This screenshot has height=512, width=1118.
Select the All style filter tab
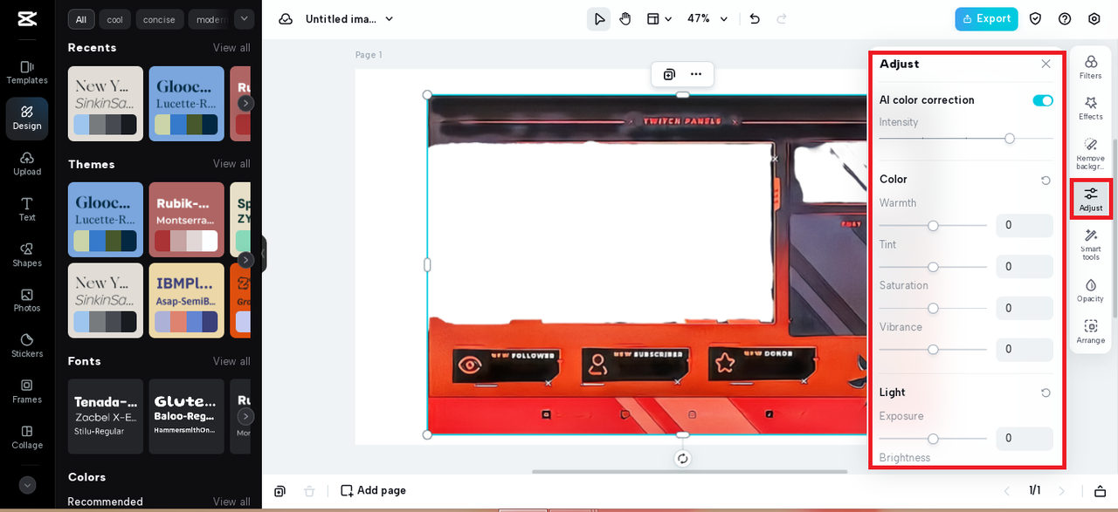[x=81, y=19]
